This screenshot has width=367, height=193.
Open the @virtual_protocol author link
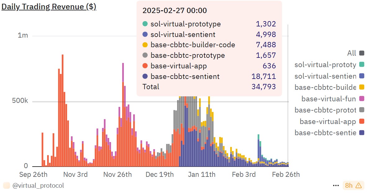tap(38, 186)
